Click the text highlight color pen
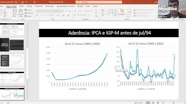Viewport: 186px width, 104px height. click(x=63, y=15)
